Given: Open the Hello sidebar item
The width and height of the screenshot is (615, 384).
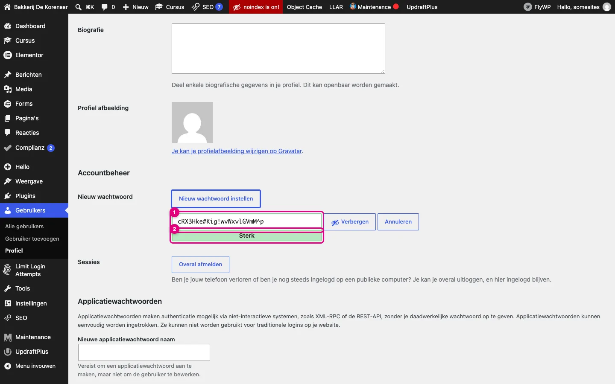Looking at the screenshot, I should tap(34, 167).
